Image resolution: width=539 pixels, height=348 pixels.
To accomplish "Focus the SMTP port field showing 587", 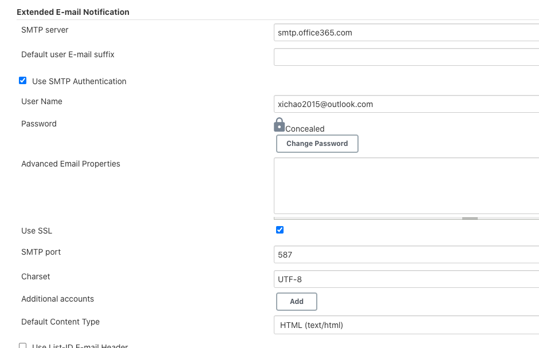I will point(406,255).
